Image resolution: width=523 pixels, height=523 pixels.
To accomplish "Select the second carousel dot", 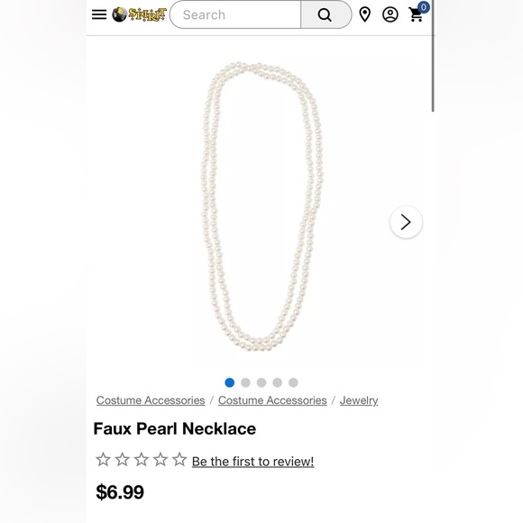I will click(245, 382).
